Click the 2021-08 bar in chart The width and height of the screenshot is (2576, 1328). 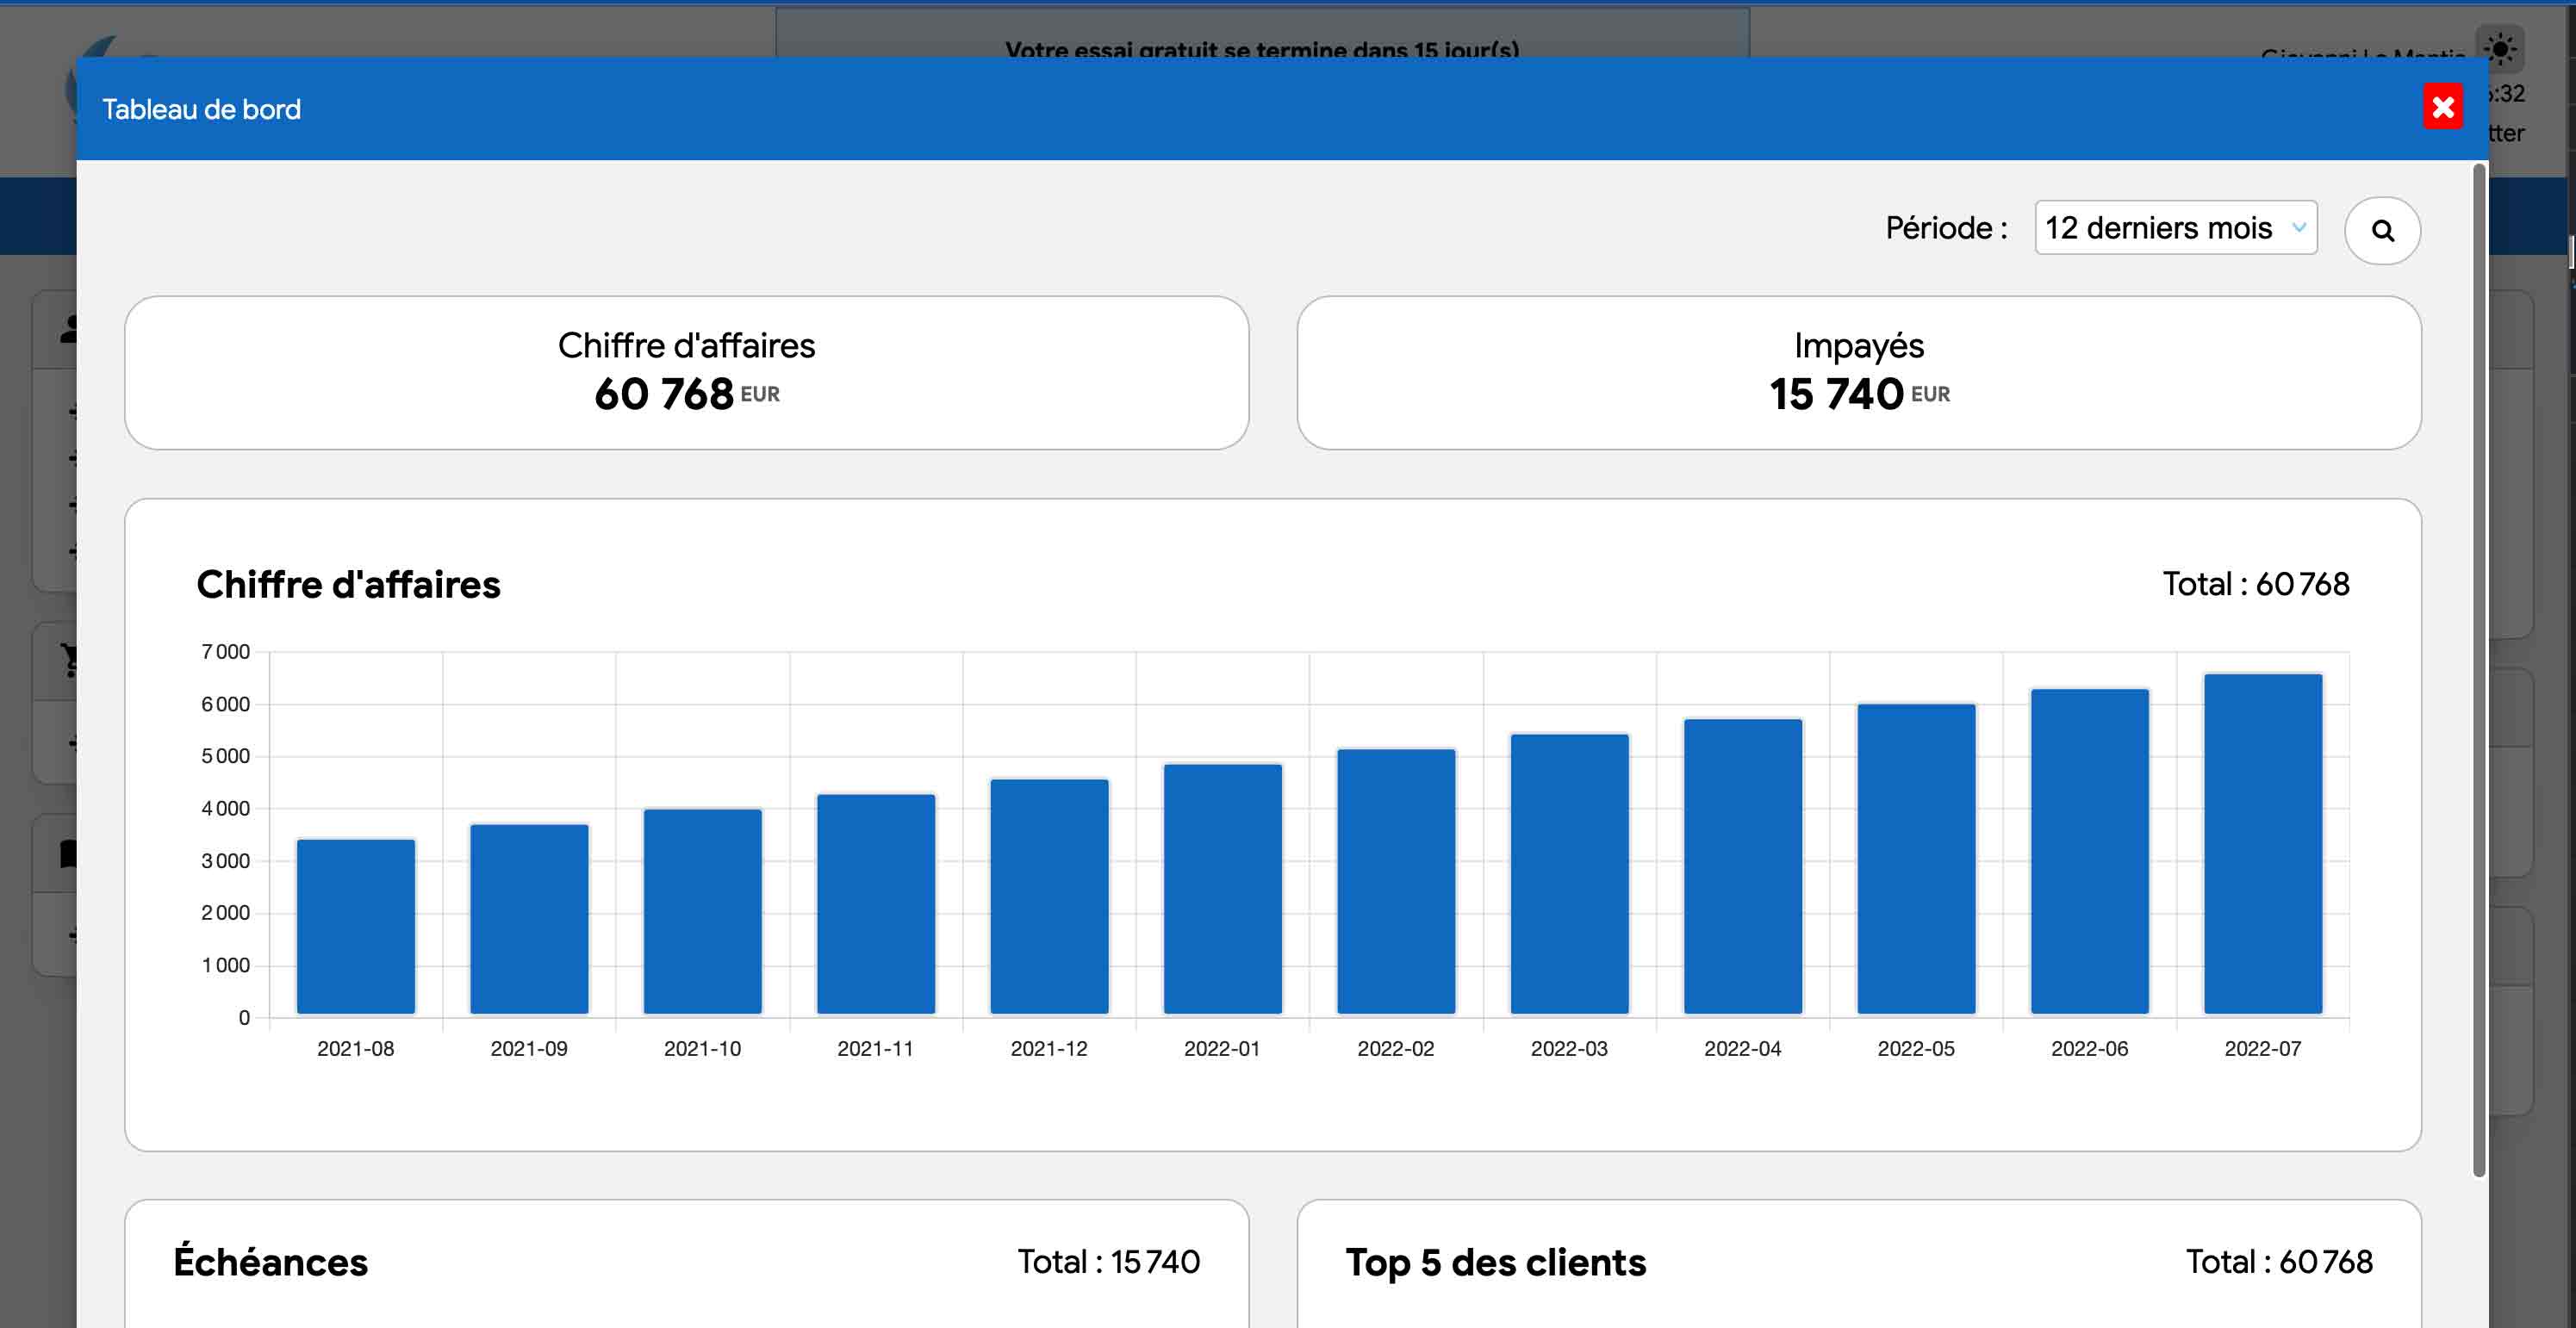(356, 927)
